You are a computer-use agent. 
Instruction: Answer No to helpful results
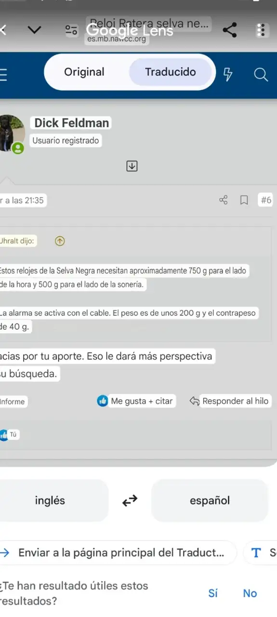(x=250, y=593)
